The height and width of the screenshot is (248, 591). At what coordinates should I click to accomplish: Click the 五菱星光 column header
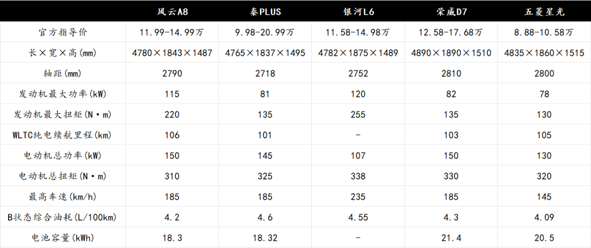pyautogui.click(x=543, y=11)
